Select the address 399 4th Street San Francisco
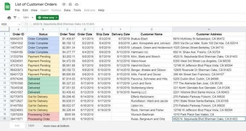246x131 pixels. coord(209,74)
